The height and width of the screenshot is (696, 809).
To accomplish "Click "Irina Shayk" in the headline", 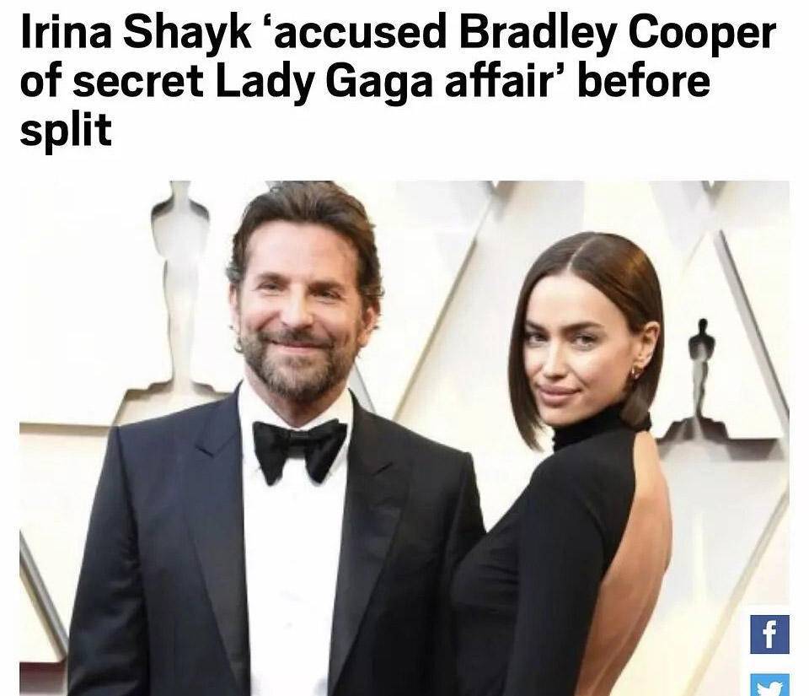I will (x=136, y=33).
